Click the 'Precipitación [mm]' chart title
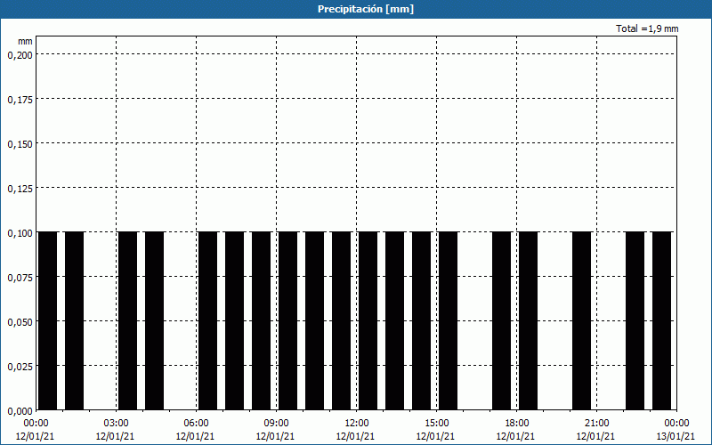This screenshot has width=712, height=445. [366, 9]
